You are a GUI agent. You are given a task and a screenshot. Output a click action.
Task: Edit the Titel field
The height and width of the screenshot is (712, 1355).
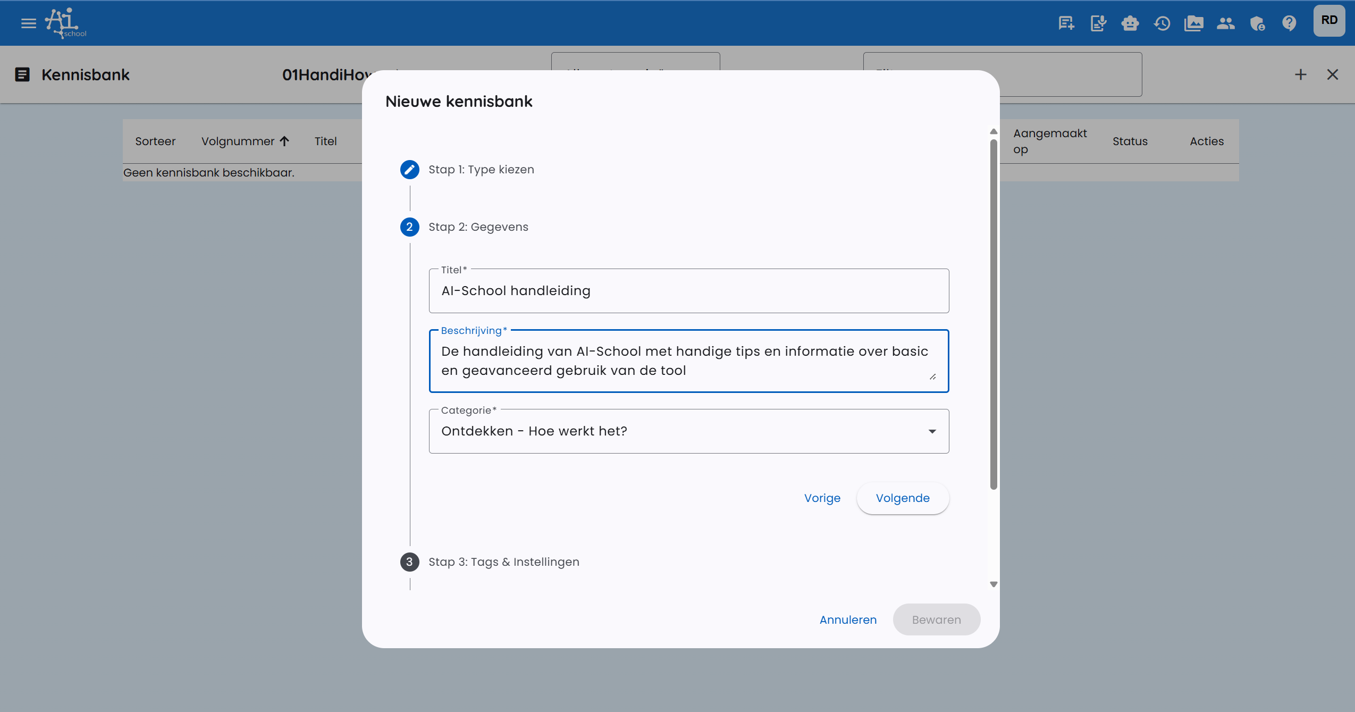pyautogui.click(x=688, y=291)
